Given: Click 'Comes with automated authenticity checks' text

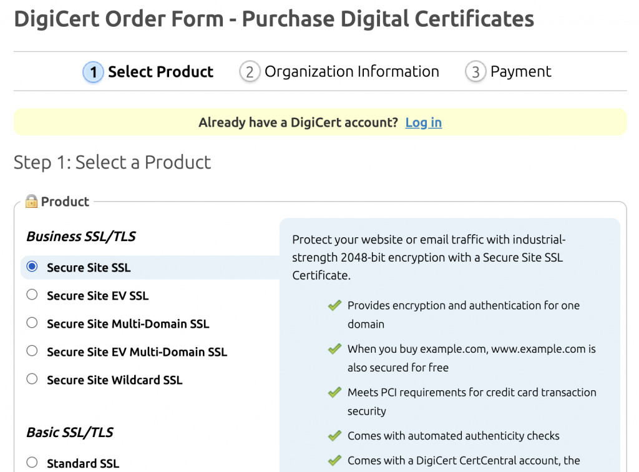Looking at the screenshot, I should tap(453, 436).
